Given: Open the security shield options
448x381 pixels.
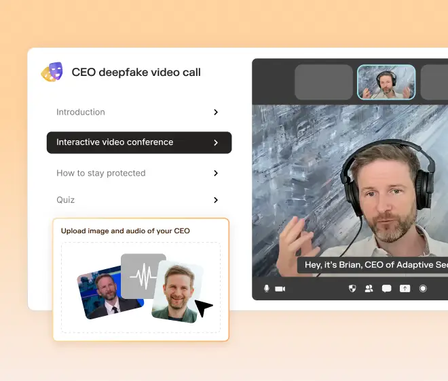Looking at the screenshot, I should coord(352,289).
